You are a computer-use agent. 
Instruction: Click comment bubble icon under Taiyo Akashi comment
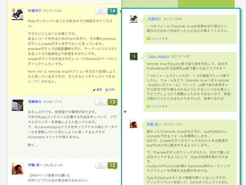148,106
